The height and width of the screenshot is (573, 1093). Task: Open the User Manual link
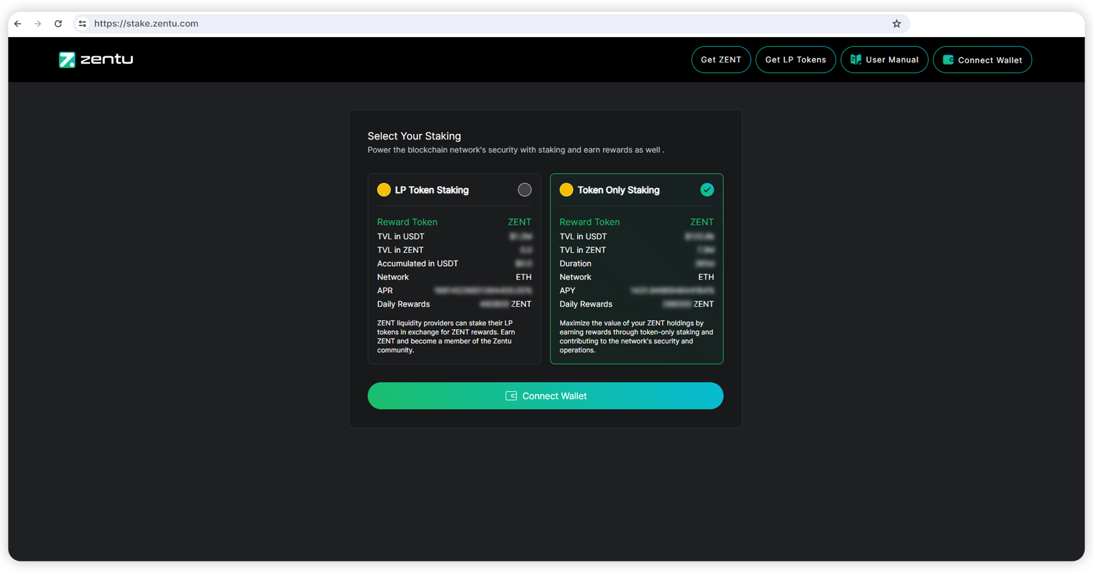891,60
